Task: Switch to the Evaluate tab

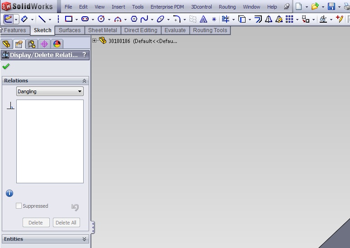Action: point(175,30)
